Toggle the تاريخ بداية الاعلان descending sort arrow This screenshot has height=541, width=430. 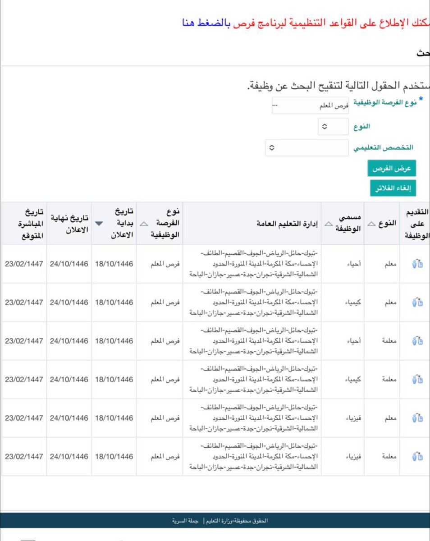99,224
